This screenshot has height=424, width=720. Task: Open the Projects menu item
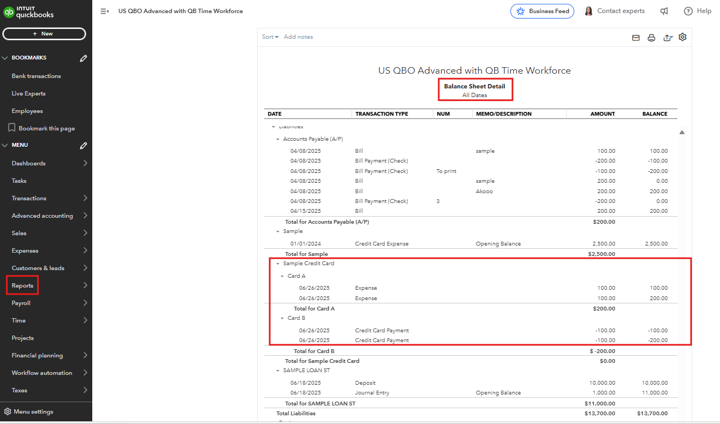(23, 338)
